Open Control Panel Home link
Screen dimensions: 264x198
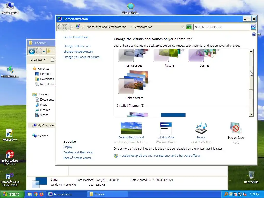[76, 37]
